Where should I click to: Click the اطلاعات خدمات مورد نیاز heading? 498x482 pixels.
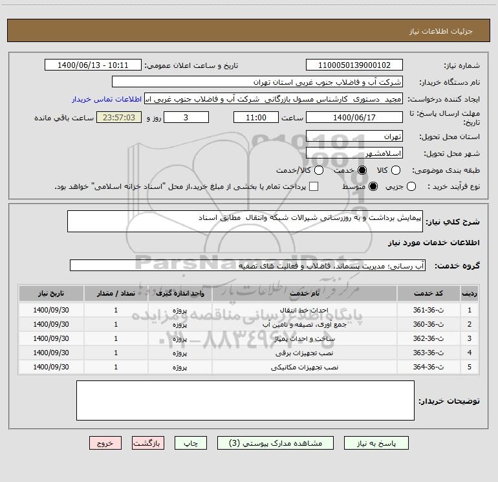tap(433, 243)
